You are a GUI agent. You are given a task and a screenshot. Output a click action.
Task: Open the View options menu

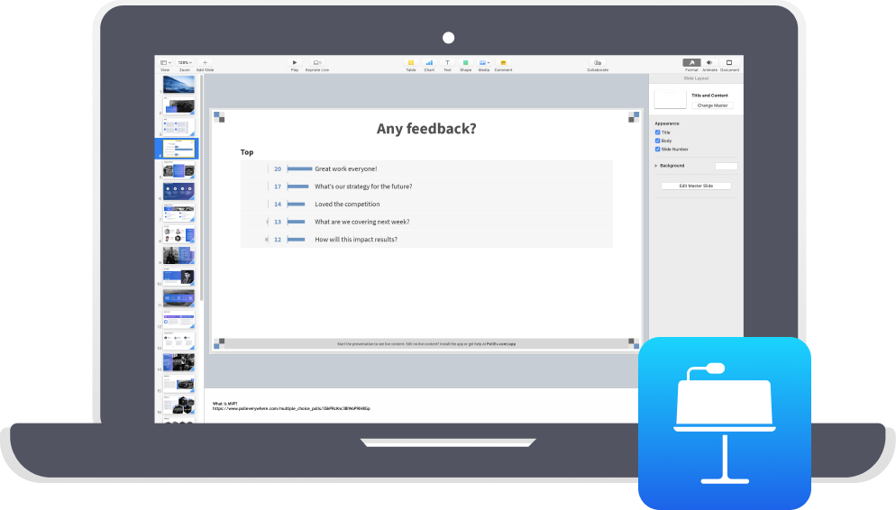coord(165,63)
